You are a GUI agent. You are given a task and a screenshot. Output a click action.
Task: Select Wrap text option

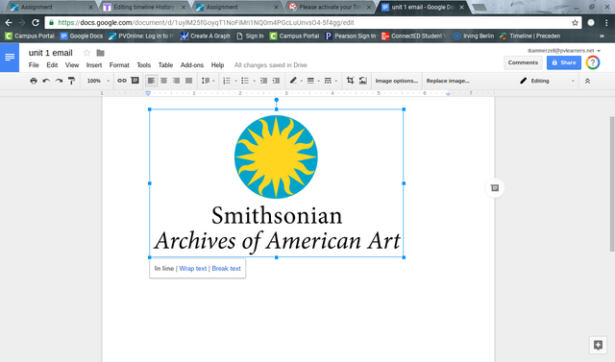click(x=192, y=268)
